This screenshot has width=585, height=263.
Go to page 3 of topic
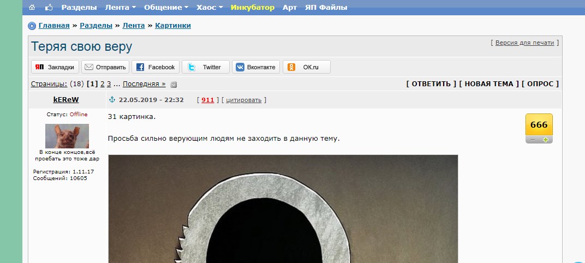(x=109, y=84)
